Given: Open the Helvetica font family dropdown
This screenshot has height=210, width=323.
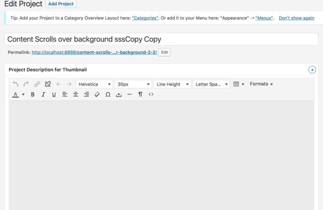Looking at the screenshot, I should point(94,84).
